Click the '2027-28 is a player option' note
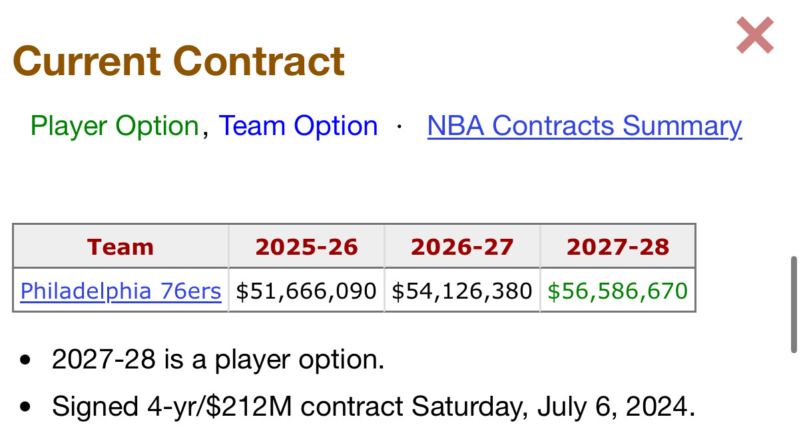 218,360
